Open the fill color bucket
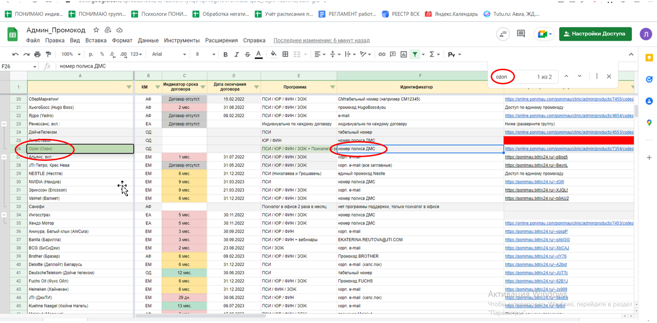Viewport: 657px width, 323px height. (x=274, y=54)
